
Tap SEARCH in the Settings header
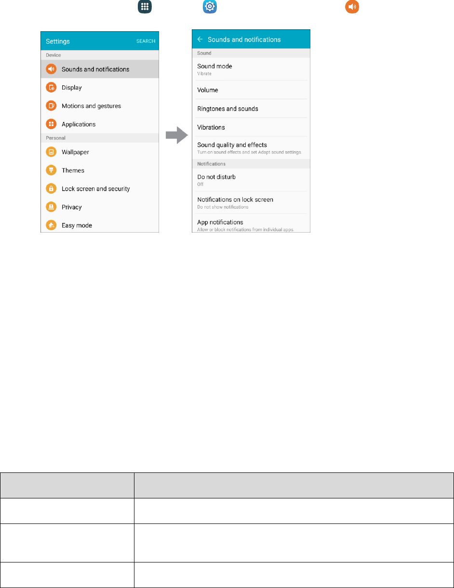pyautogui.click(x=146, y=41)
